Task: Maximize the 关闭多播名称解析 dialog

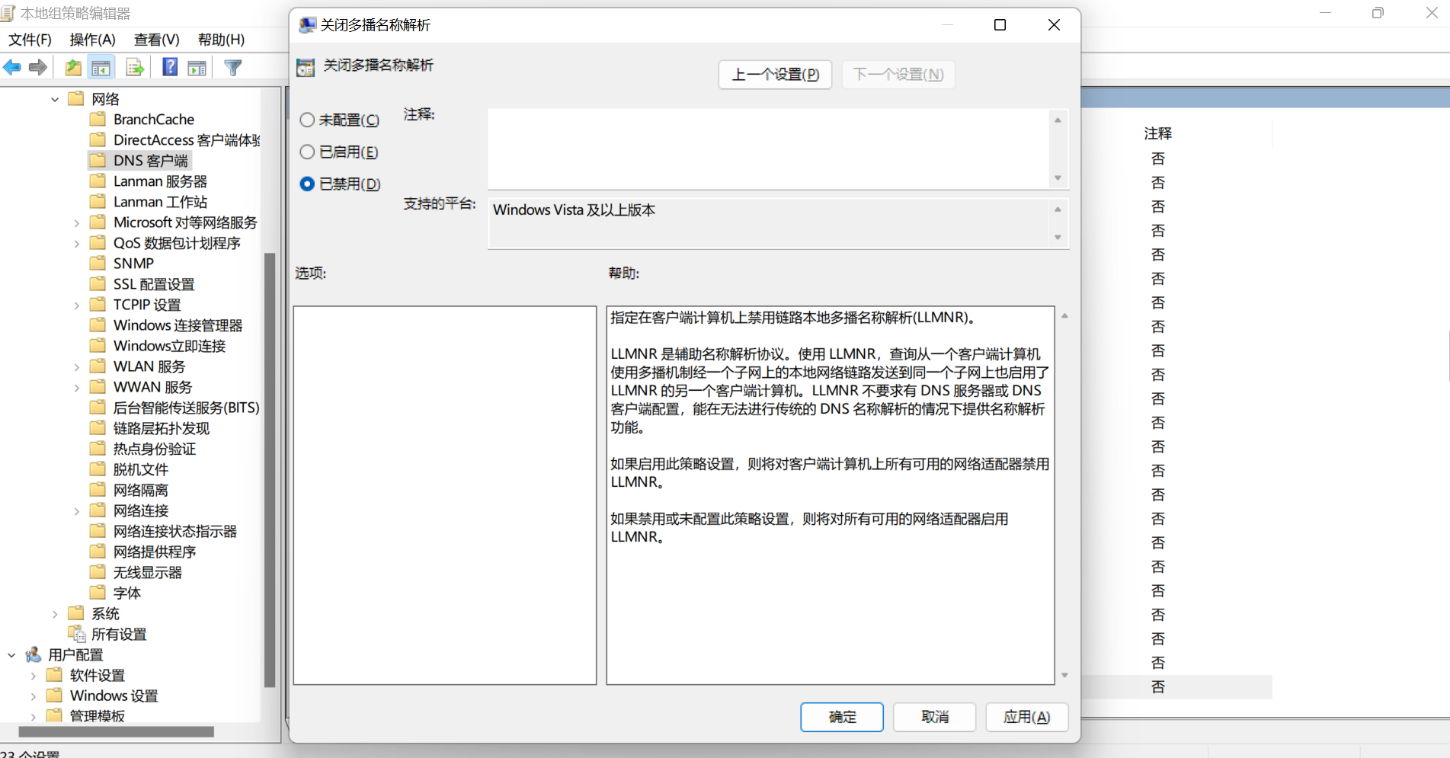Action: click(x=1000, y=25)
